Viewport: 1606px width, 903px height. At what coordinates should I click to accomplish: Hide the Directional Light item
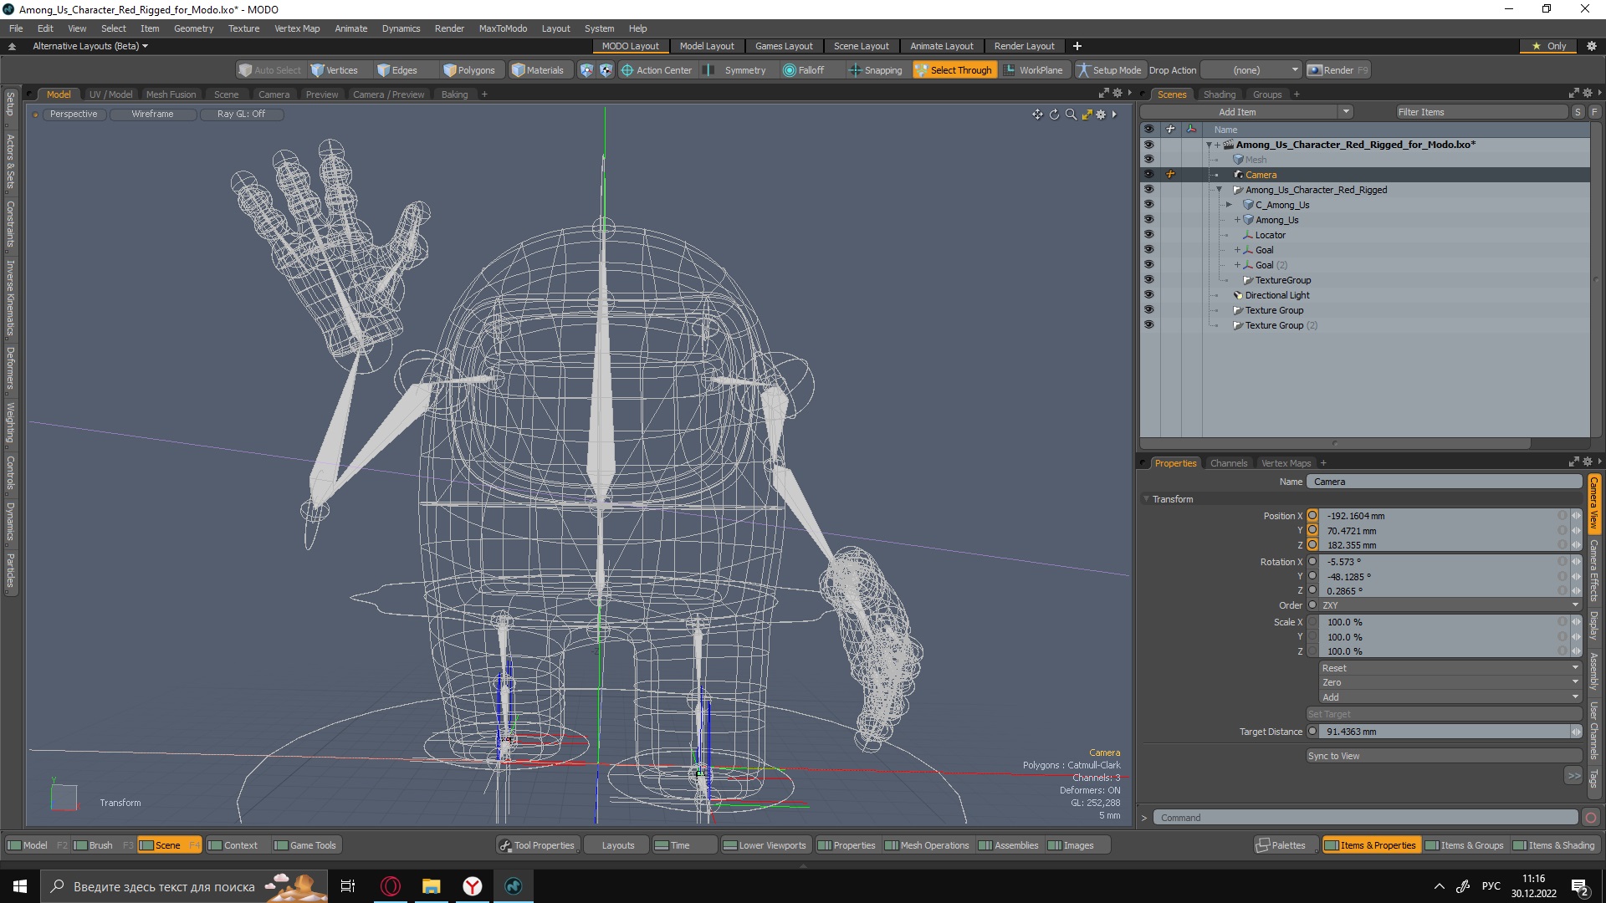[1148, 294]
